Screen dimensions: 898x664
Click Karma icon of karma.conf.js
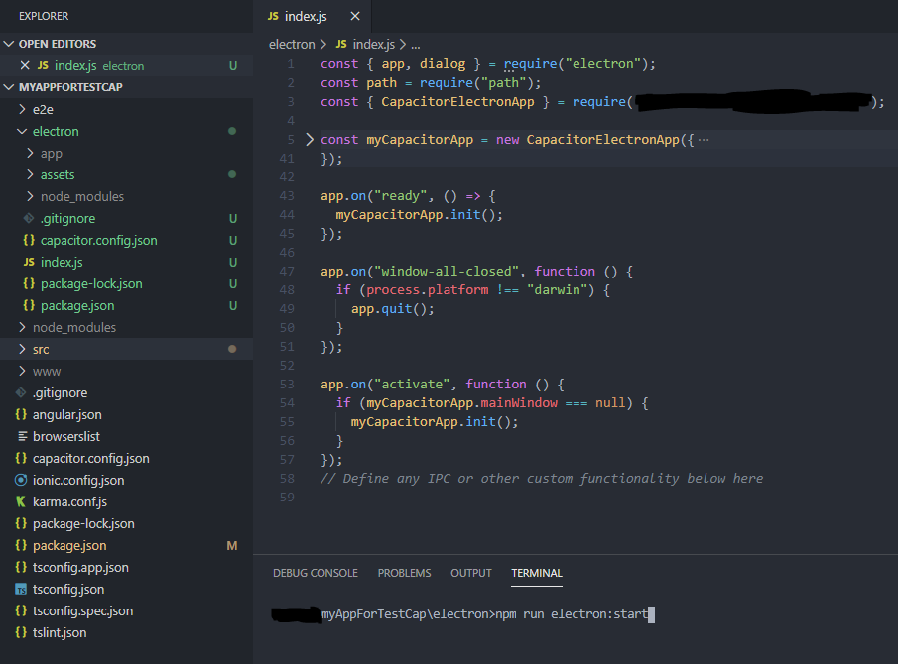tap(21, 501)
